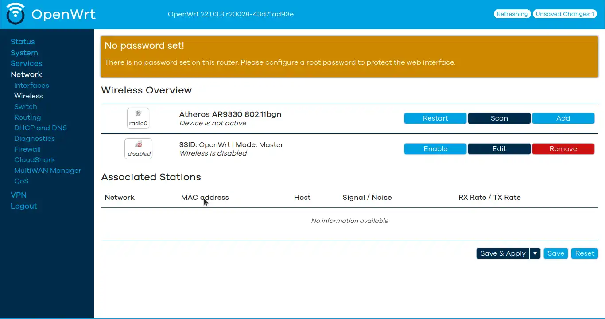Open the Interfaces page

pyautogui.click(x=31, y=85)
